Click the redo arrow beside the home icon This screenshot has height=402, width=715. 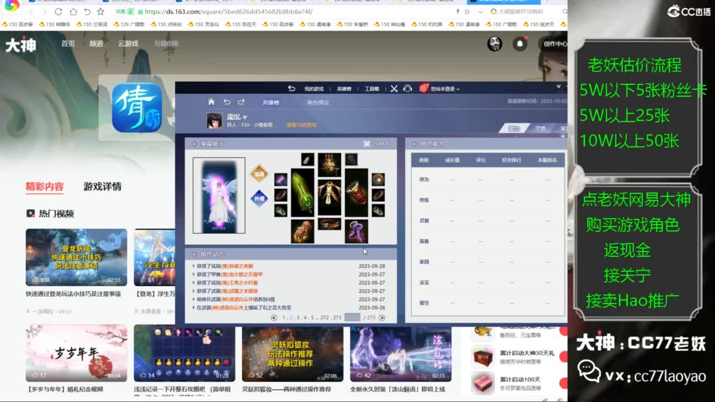click(x=241, y=102)
